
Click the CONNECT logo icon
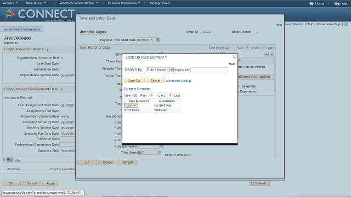pos(9,14)
